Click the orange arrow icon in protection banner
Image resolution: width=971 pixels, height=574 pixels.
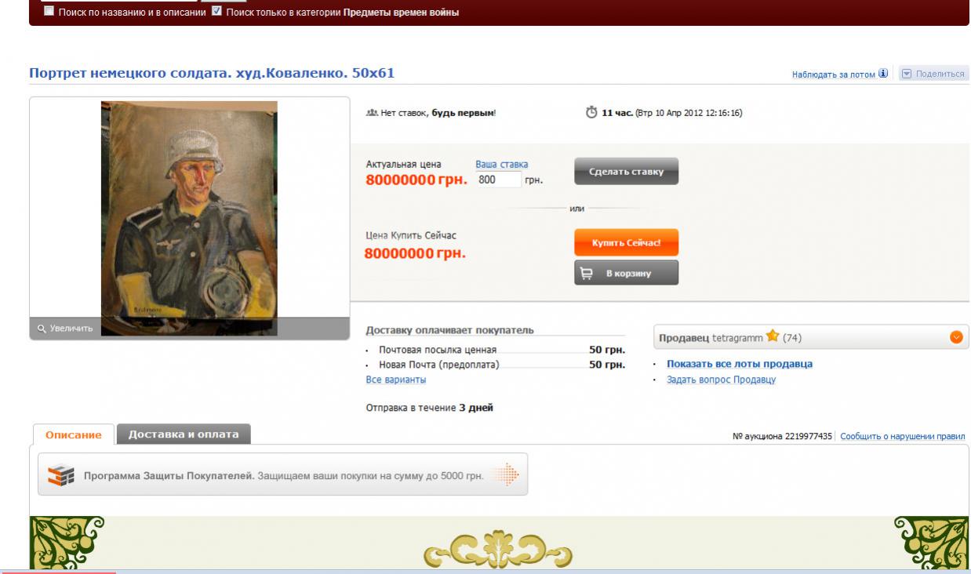pyautogui.click(x=508, y=474)
